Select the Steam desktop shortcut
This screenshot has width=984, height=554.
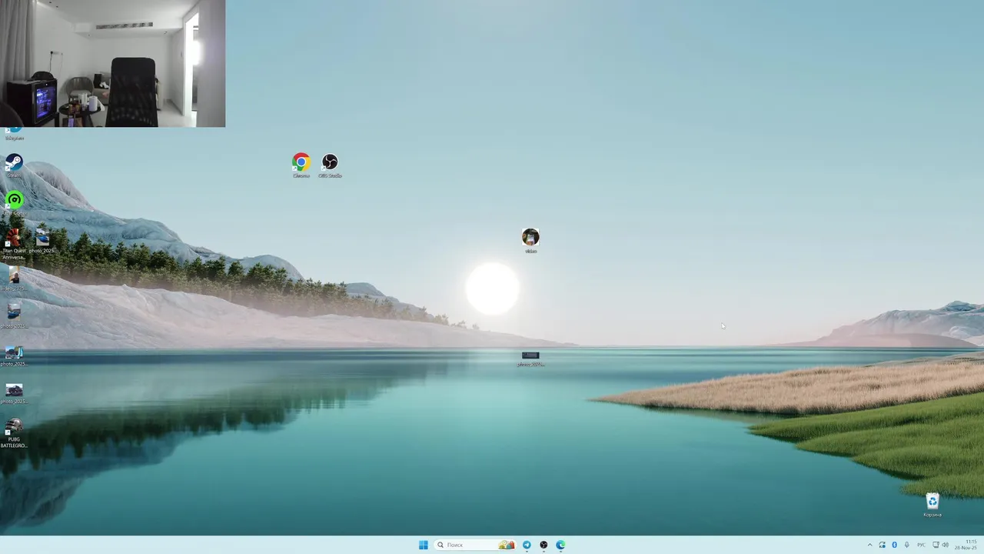click(x=14, y=165)
